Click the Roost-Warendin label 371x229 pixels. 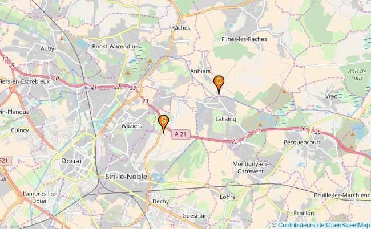point(114,47)
